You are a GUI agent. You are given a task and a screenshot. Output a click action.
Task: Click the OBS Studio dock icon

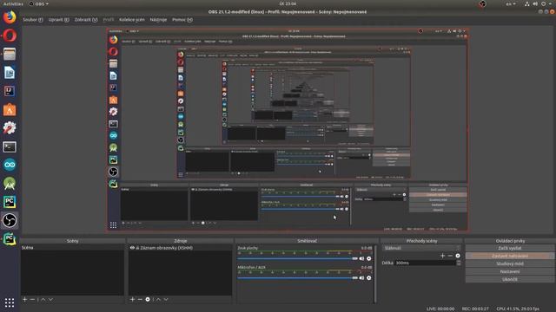pyautogui.click(x=10, y=220)
